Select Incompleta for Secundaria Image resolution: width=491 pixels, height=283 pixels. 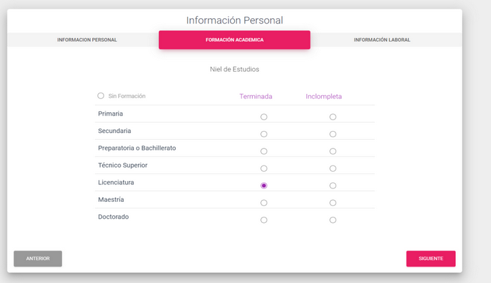click(333, 134)
